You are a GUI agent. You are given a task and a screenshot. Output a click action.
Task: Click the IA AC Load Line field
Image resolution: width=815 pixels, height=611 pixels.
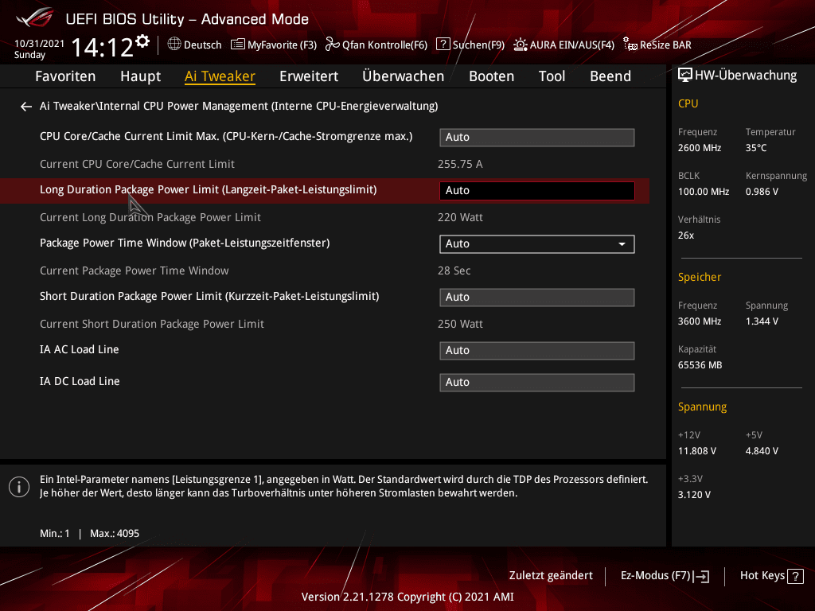coord(537,351)
